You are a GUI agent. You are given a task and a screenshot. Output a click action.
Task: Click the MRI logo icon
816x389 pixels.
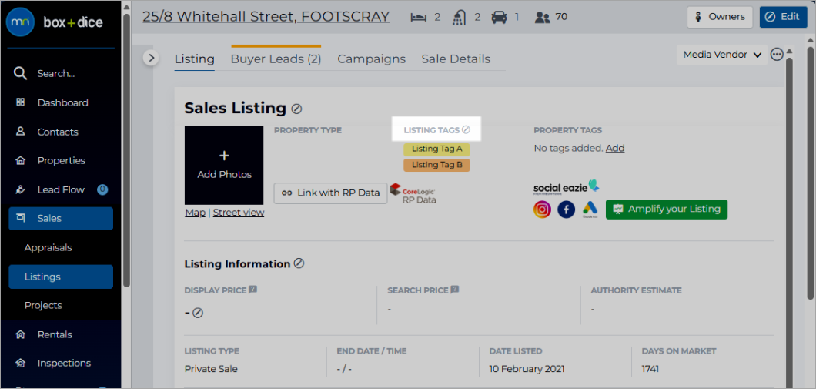(x=20, y=22)
